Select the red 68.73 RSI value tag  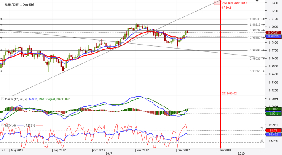[273, 131]
